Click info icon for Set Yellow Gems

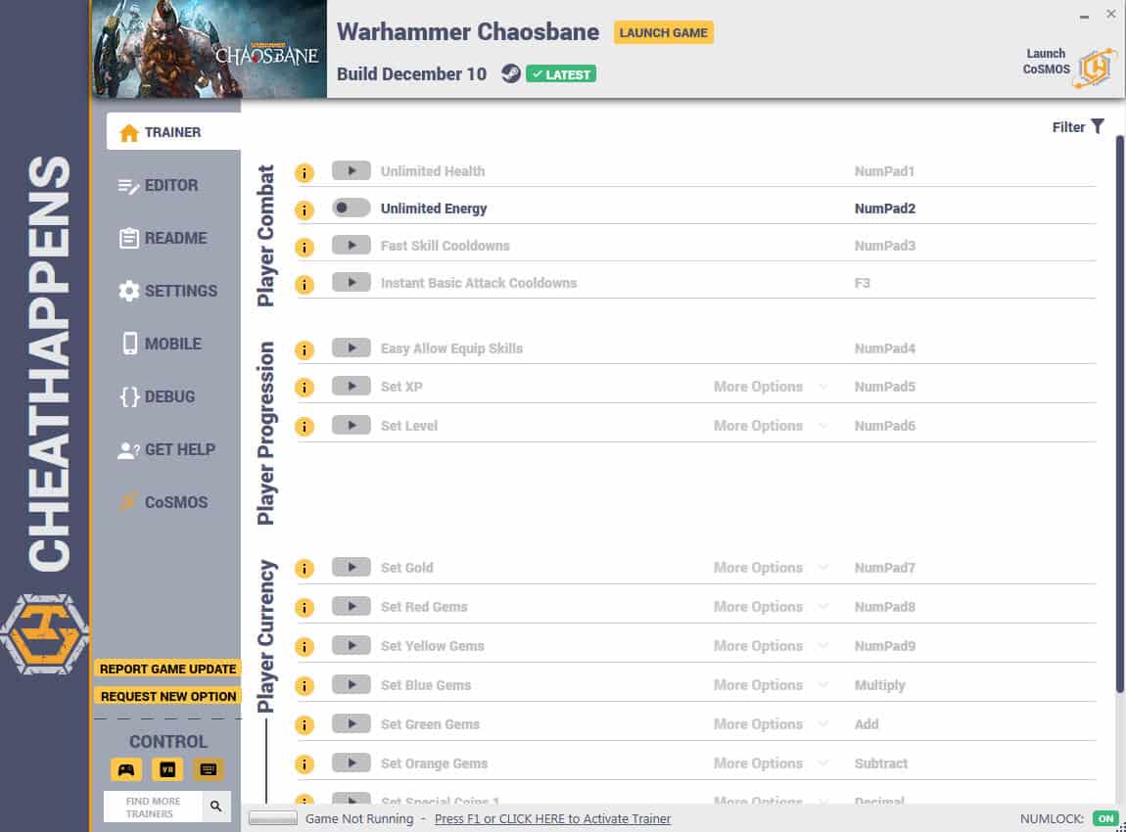click(x=305, y=648)
